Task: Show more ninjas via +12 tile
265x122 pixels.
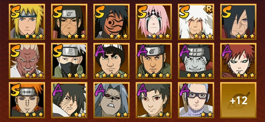Action: [238, 100]
